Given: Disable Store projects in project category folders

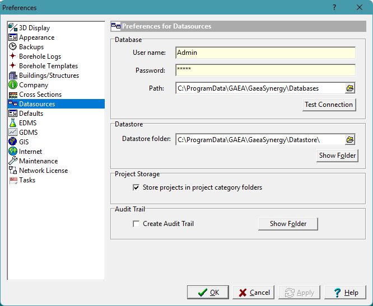Looking at the screenshot, I should 136,187.
